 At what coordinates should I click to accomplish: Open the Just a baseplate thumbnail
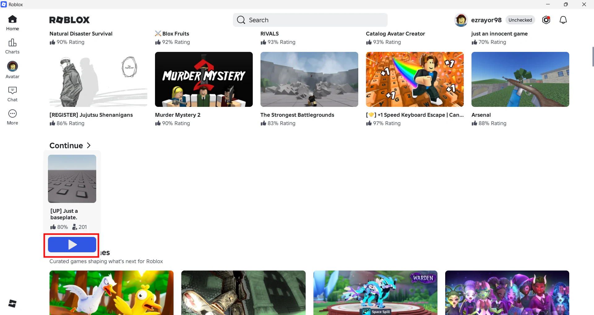72,179
